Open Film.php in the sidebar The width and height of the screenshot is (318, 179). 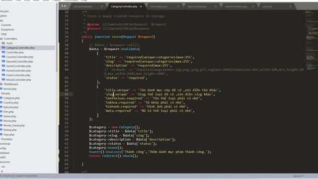[8, 111]
